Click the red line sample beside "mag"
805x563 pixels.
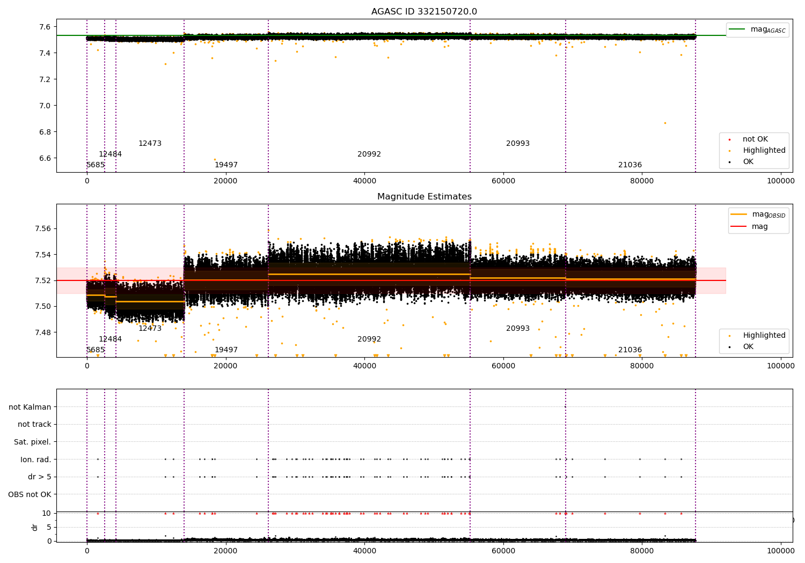[x=738, y=226]
